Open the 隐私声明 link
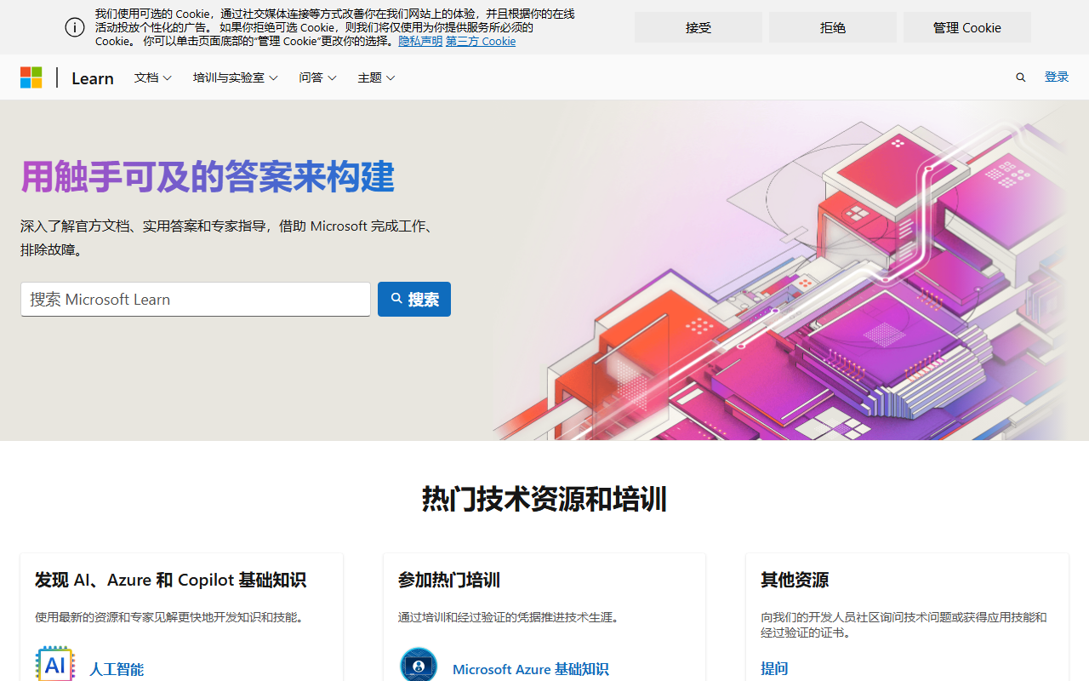This screenshot has width=1089, height=681. click(420, 41)
